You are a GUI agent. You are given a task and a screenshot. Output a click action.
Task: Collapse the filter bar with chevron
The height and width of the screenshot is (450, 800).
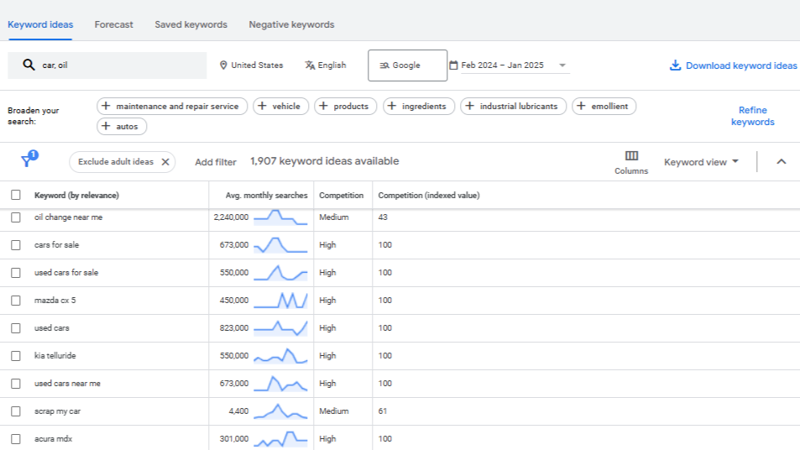782,162
